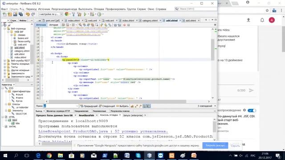The width and height of the screenshot is (285, 160).
Task: Click the New Project toolbar icon
Action: point(10,14)
